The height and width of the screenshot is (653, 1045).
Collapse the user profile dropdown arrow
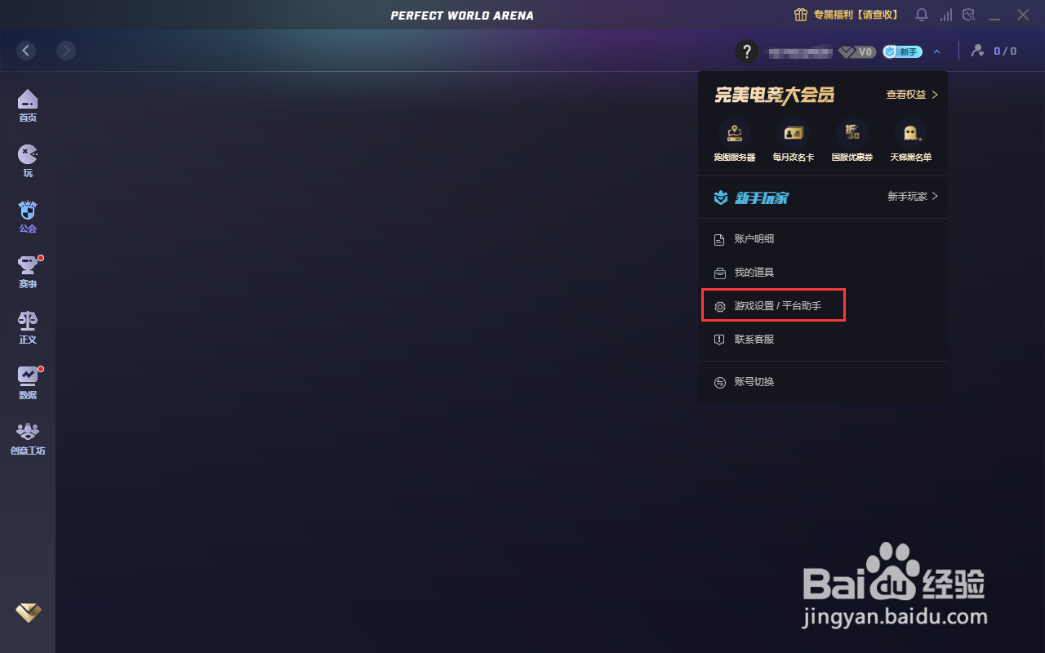pos(936,51)
